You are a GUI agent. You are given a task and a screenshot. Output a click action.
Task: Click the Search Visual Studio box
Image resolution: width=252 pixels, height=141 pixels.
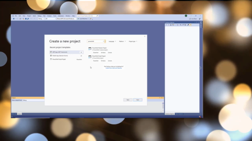point(87,16)
